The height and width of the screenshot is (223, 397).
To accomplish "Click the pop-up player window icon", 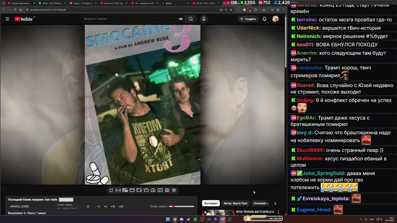I will pos(146,190).
